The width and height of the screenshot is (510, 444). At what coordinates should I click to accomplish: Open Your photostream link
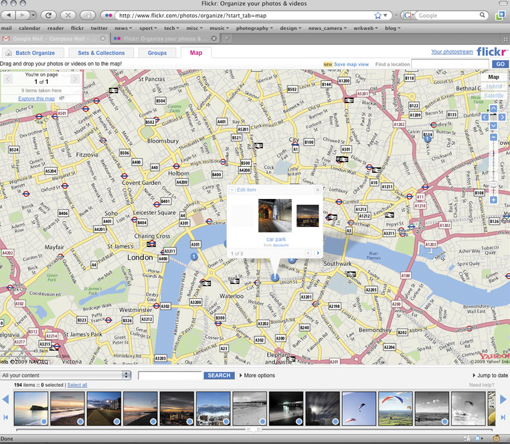[x=452, y=52]
